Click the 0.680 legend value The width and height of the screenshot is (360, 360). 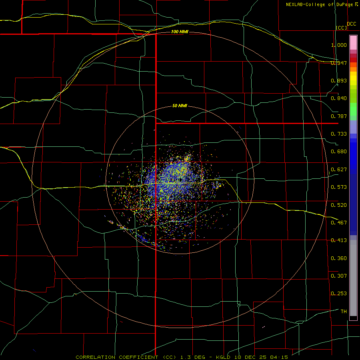click(339, 152)
